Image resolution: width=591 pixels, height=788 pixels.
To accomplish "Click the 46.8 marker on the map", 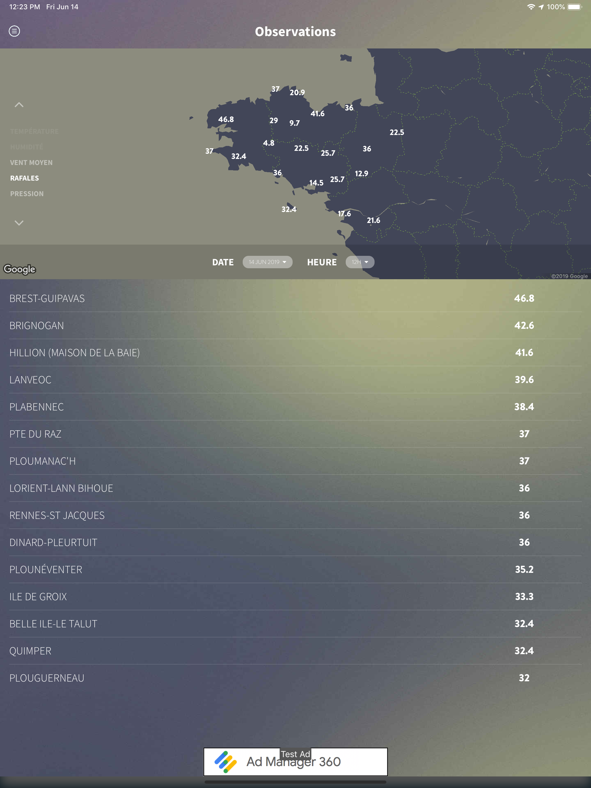I will [x=226, y=119].
